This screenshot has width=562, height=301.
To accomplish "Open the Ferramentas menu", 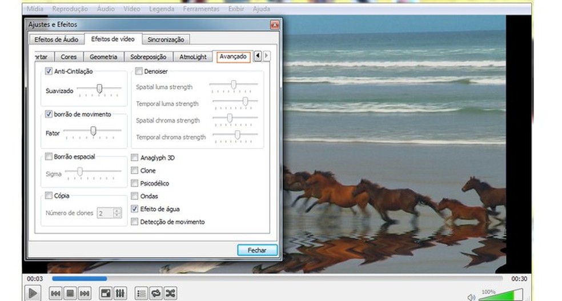I will [x=201, y=9].
